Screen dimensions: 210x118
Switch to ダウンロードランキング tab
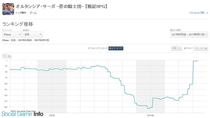[x=97, y=48]
